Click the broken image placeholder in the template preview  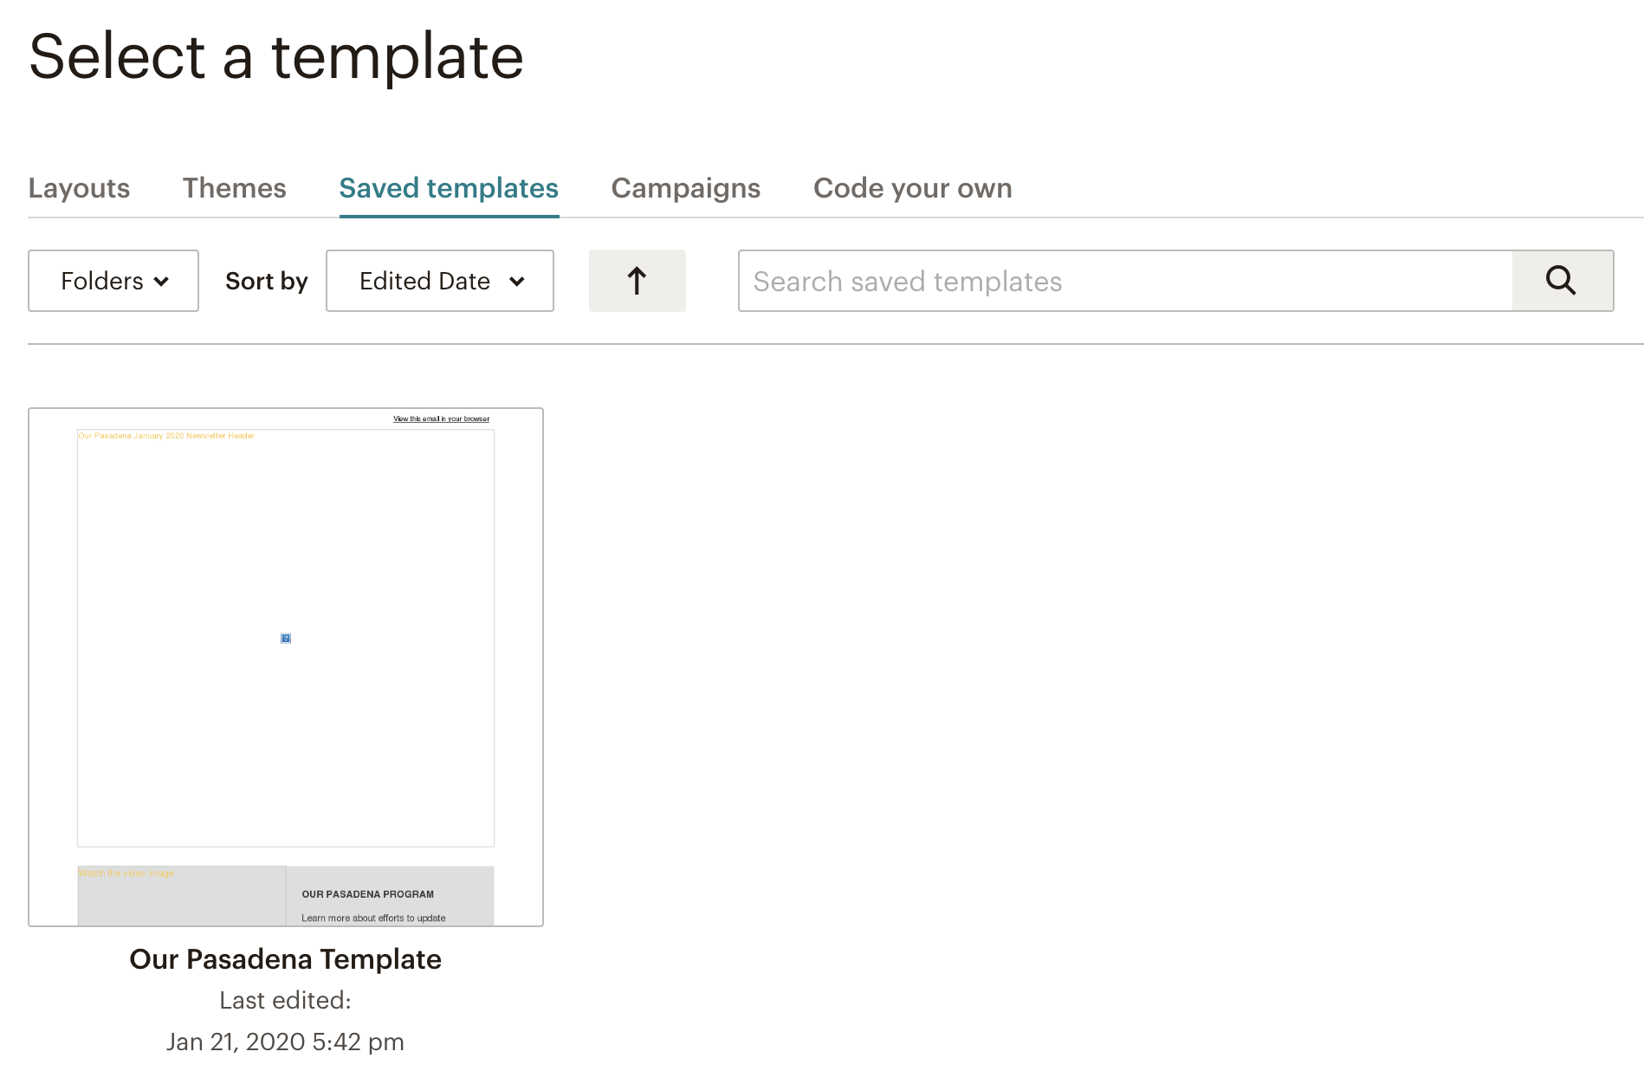pos(286,639)
